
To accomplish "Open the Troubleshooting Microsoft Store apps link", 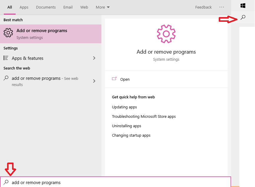I will (x=144, y=117).
